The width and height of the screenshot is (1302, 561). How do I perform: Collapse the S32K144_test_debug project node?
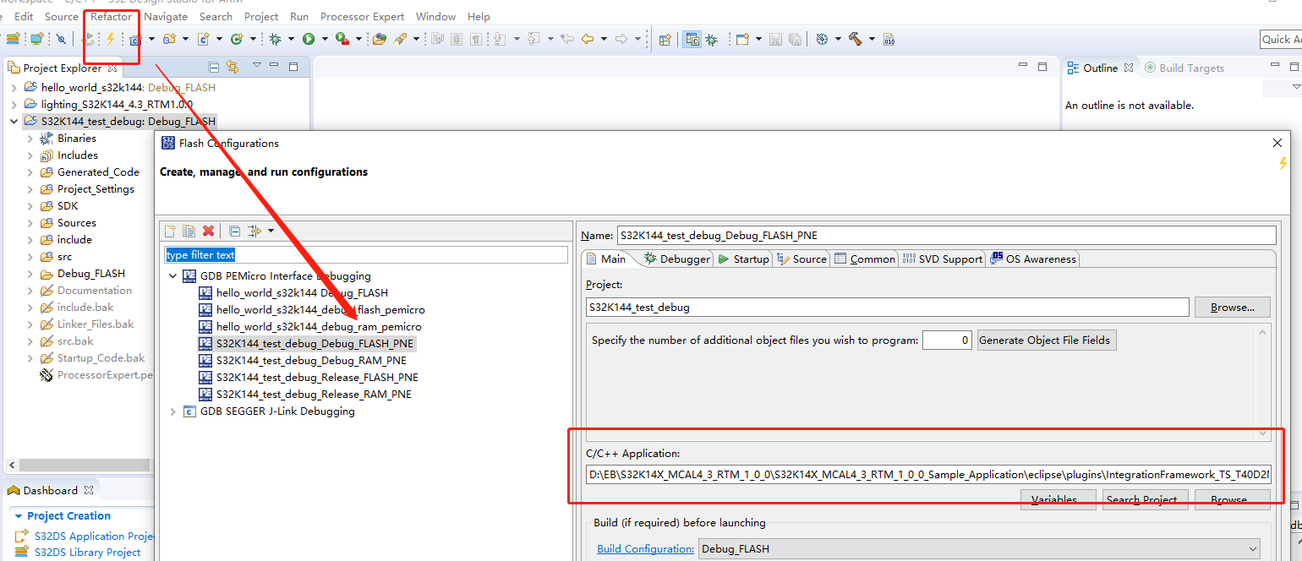[x=14, y=121]
